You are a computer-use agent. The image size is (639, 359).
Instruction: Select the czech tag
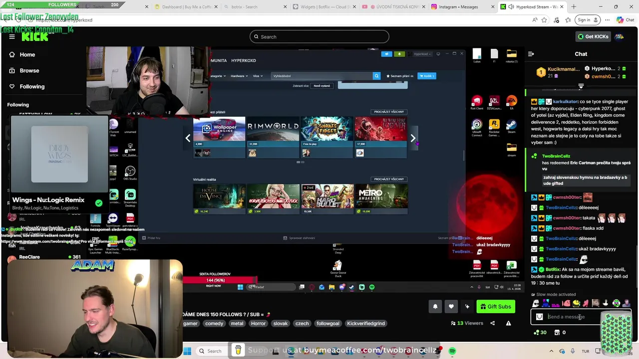pyautogui.click(x=302, y=324)
